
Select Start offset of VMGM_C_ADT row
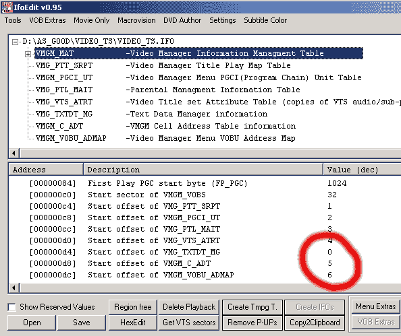click(x=205, y=263)
